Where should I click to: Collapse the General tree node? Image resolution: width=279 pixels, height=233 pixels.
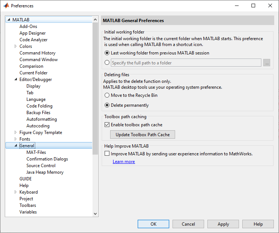16,146
